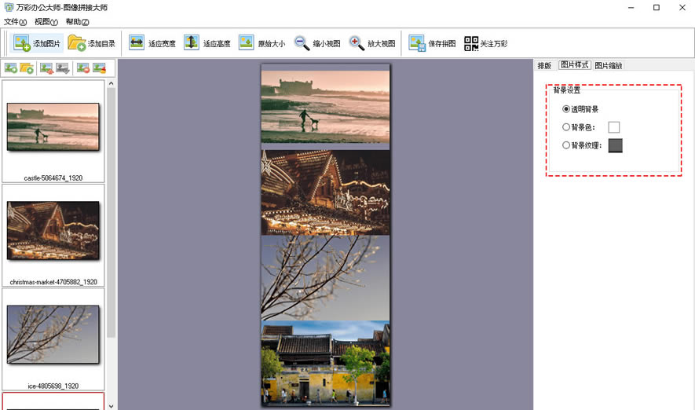Select the 背景纹理 radio button

point(566,145)
